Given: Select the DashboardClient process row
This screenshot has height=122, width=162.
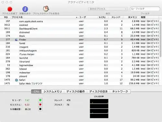Looking at the screenshot, I should click(x=80, y=29).
